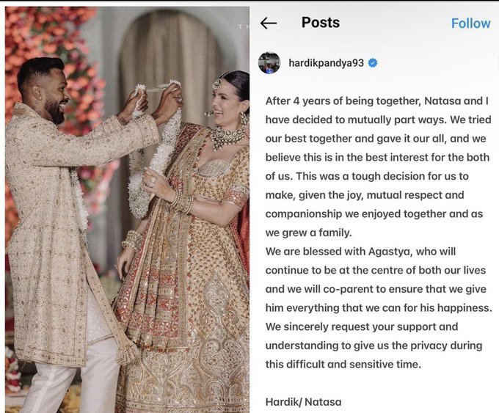The height and width of the screenshot is (413, 499).
Task: Follow the hardikpandya93 account
Action: tap(470, 23)
